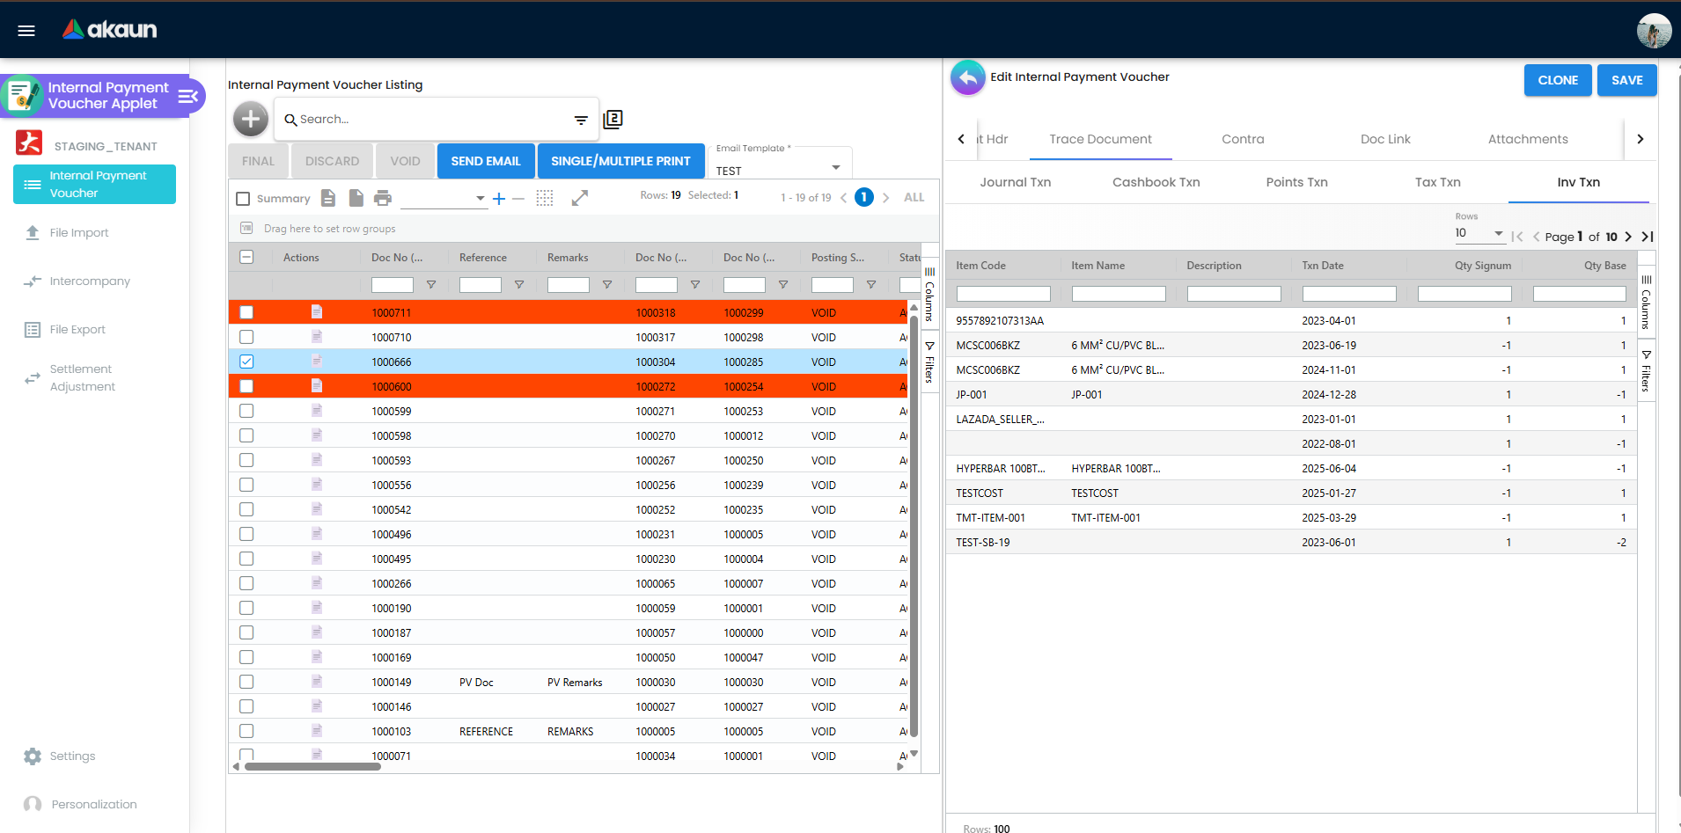This screenshot has height=833, width=1681.
Task: Click the print icon in listing toolbar
Action: pyautogui.click(x=382, y=198)
